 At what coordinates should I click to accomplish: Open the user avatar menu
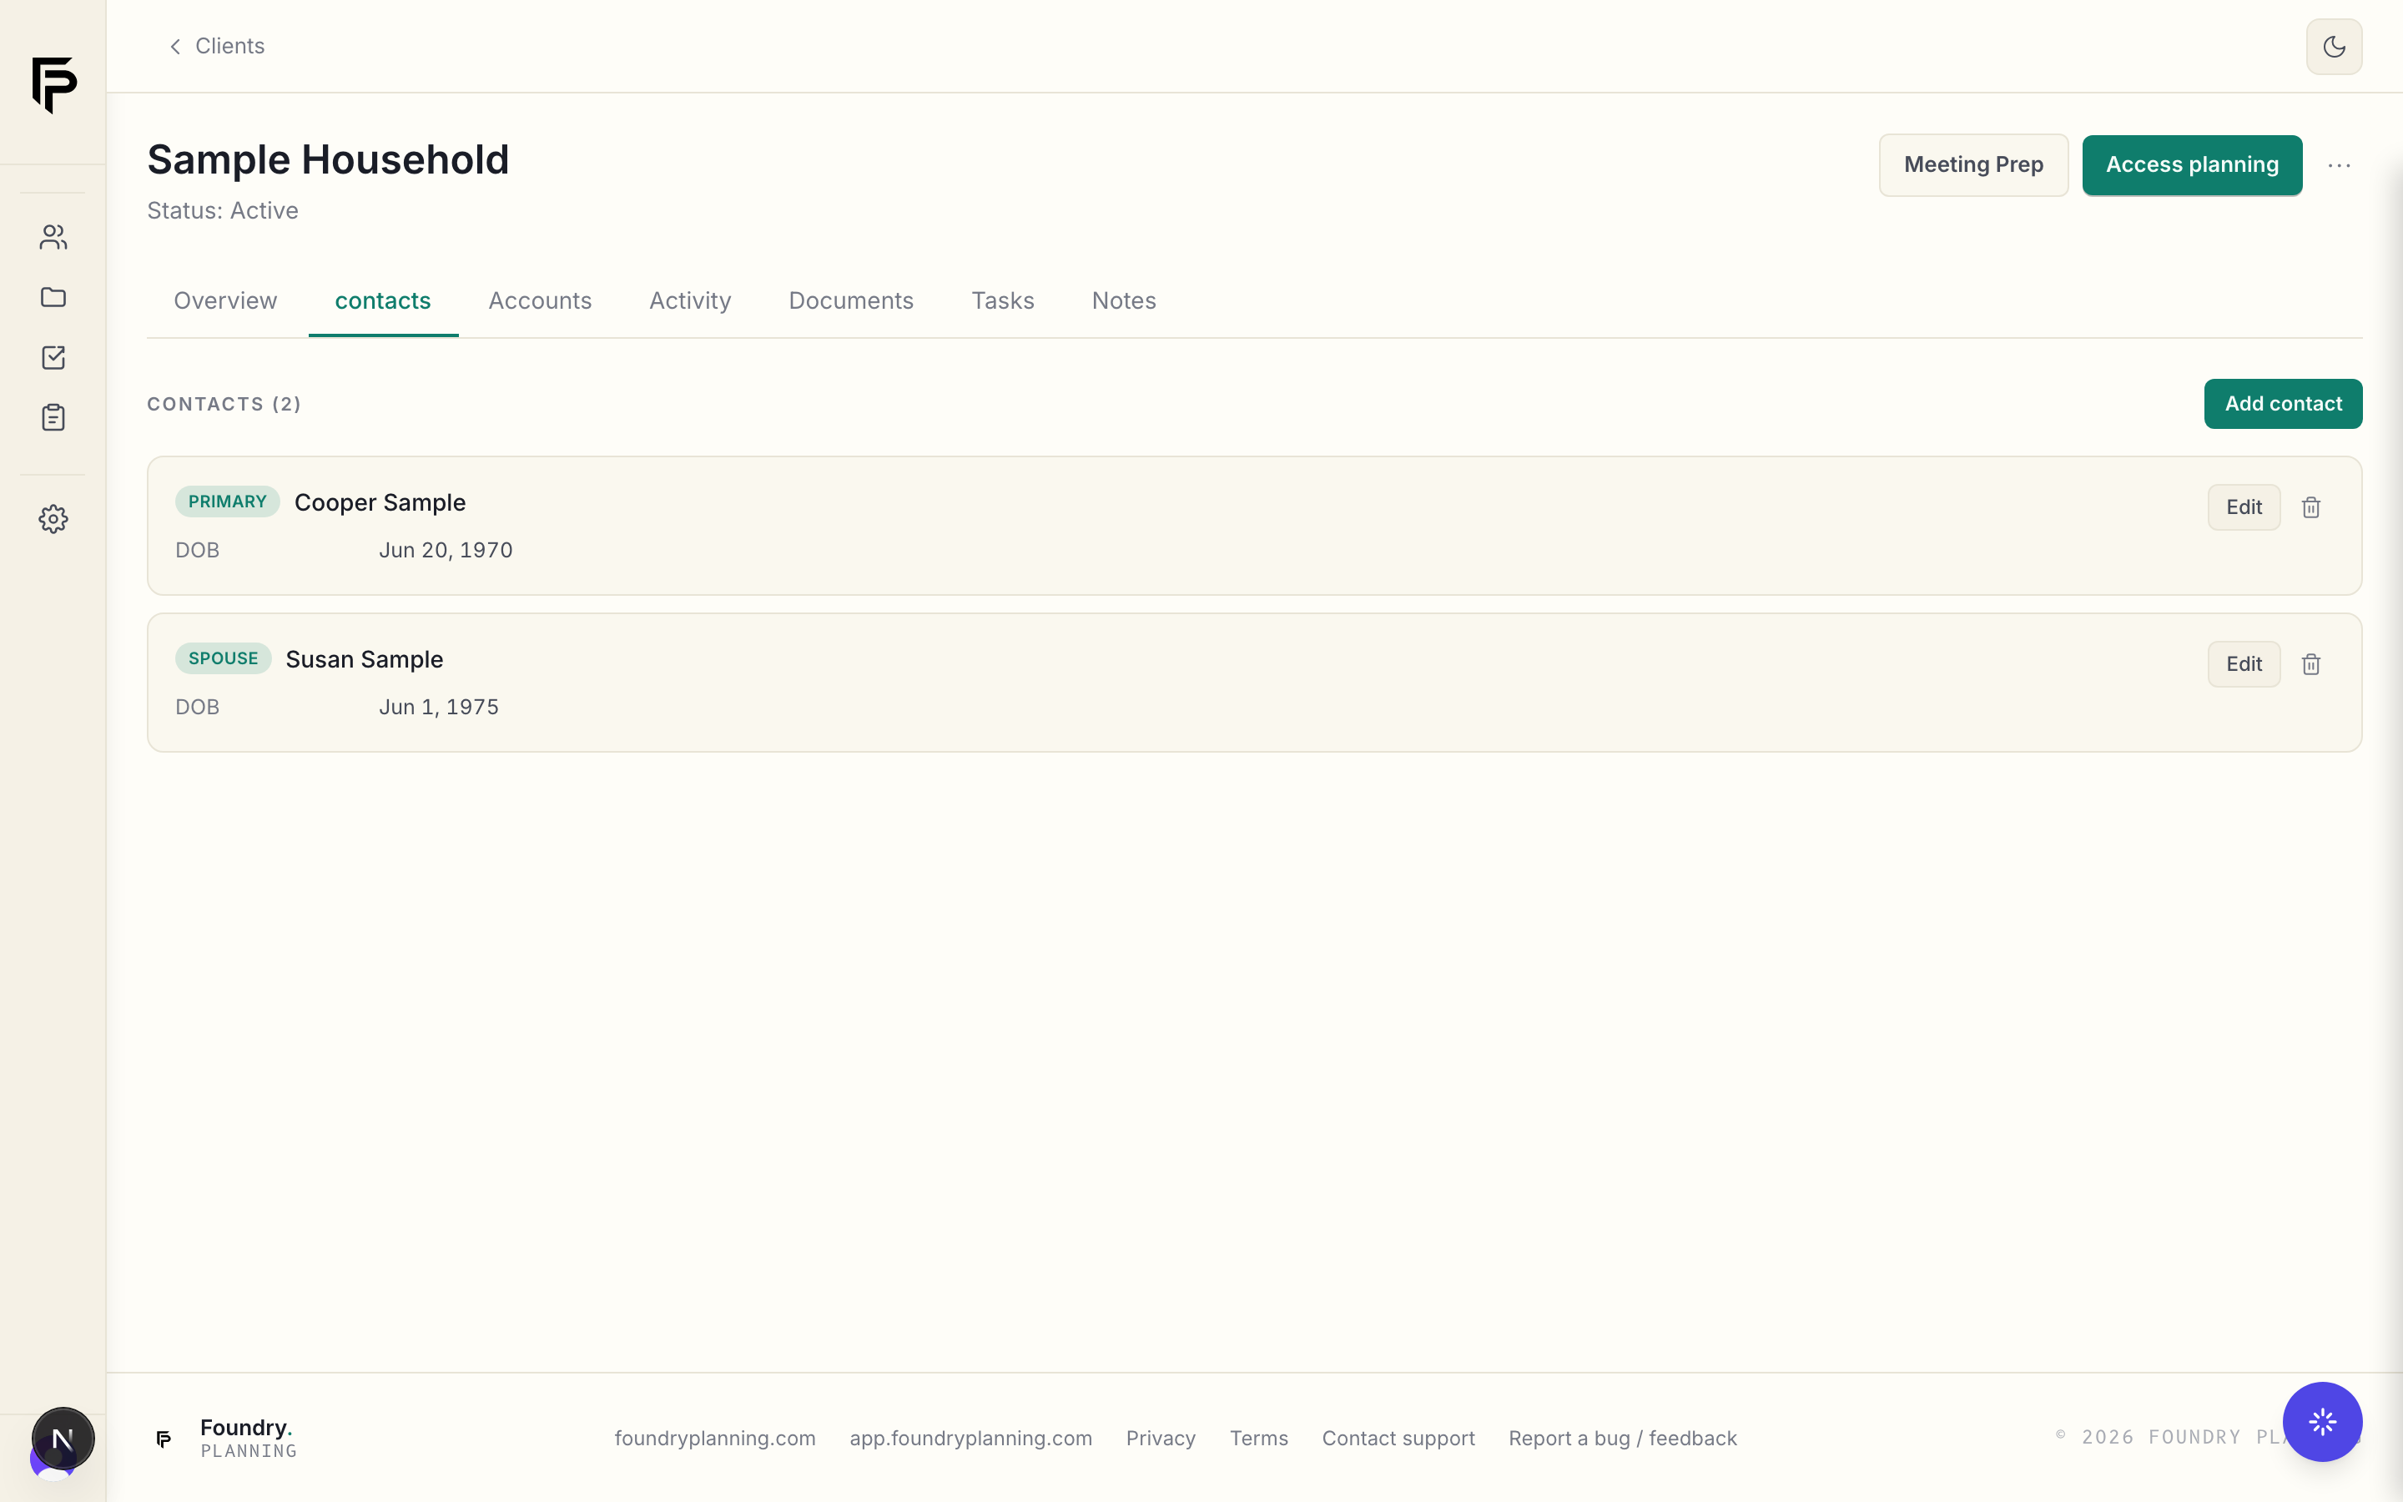tap(63, 1438)
